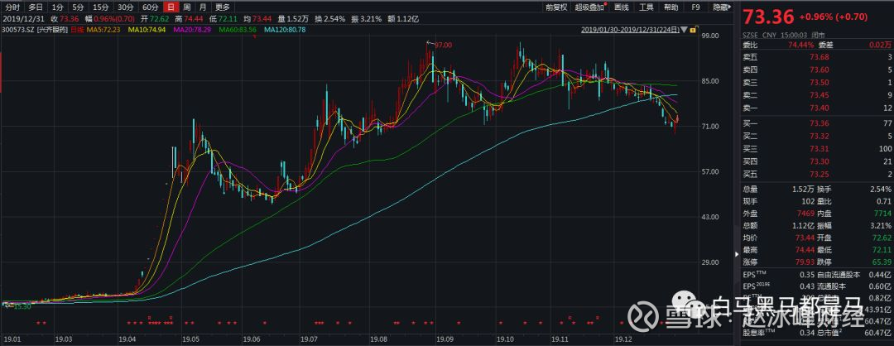894x346 pixels.
Task: Select the 卖一 73.40 ask row
Action: [817, 108]
